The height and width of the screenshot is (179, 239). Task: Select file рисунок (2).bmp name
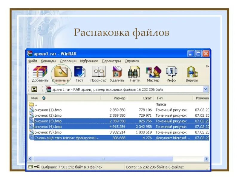(x=48, y=115)
